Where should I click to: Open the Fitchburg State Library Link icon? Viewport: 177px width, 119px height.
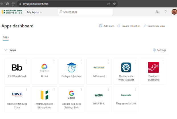tap(44, 95)
